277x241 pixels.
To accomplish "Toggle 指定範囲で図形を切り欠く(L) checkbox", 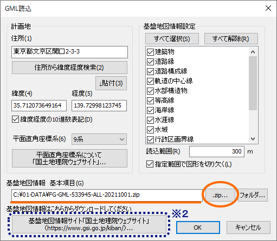I will [150, 164].
